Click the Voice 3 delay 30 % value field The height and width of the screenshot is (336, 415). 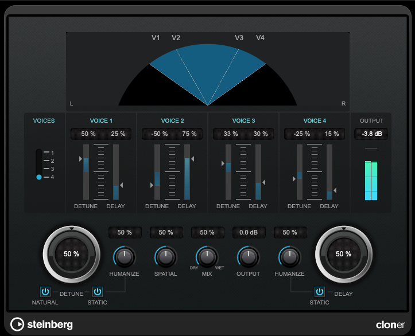point(260,134)
